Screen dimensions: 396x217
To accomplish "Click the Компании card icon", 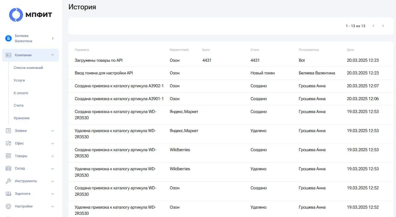I will 8,55.
